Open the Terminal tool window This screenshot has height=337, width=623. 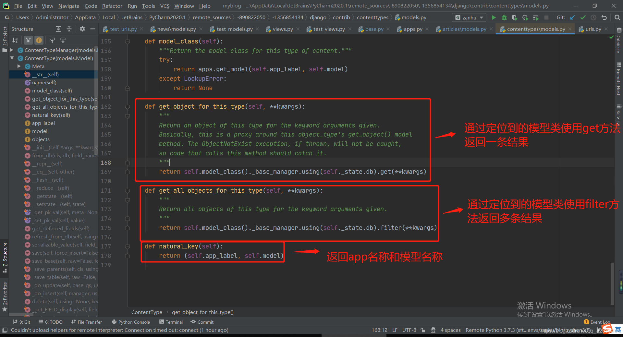(171, 322)
